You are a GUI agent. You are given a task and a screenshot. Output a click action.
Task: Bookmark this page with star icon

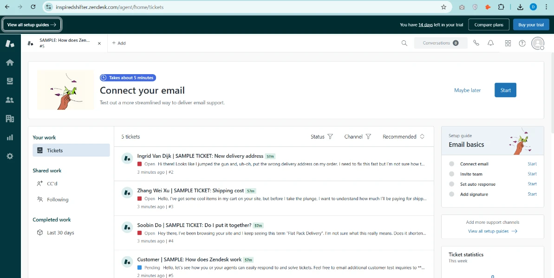(444, 6)
